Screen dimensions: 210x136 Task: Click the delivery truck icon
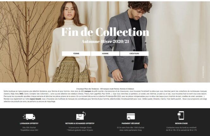[x=29, y=117]
